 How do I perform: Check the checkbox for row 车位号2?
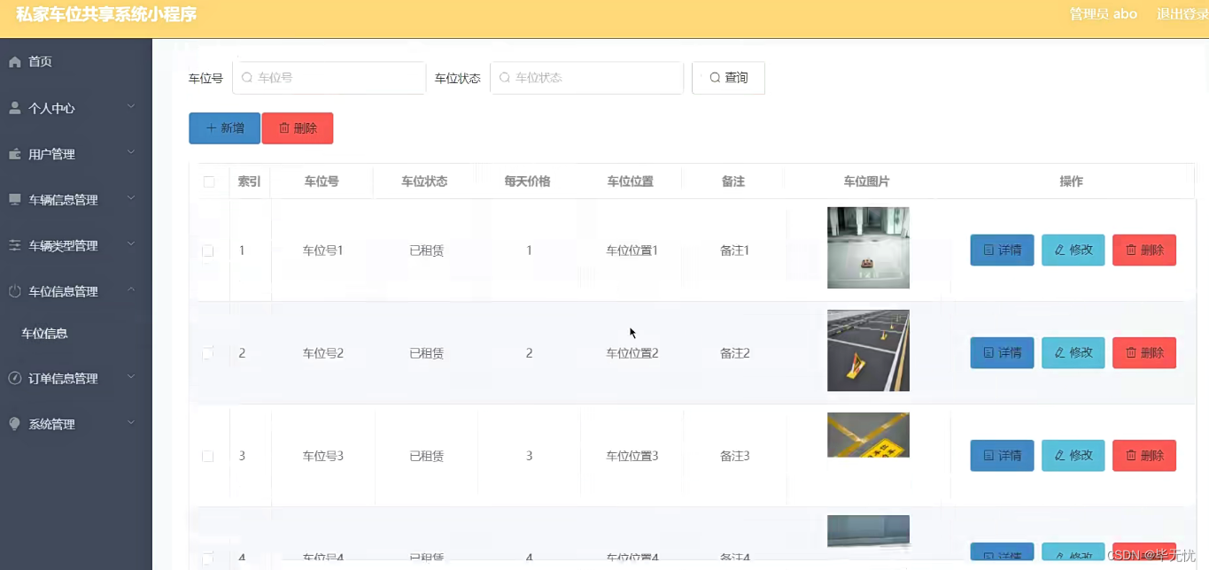coord(208,354)
